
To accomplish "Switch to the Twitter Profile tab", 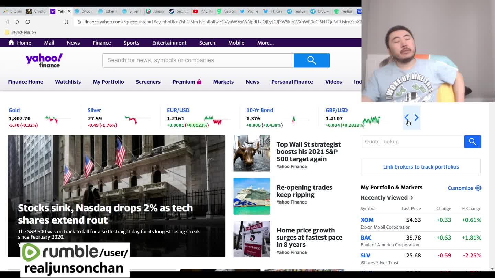I will pos(250,11).
